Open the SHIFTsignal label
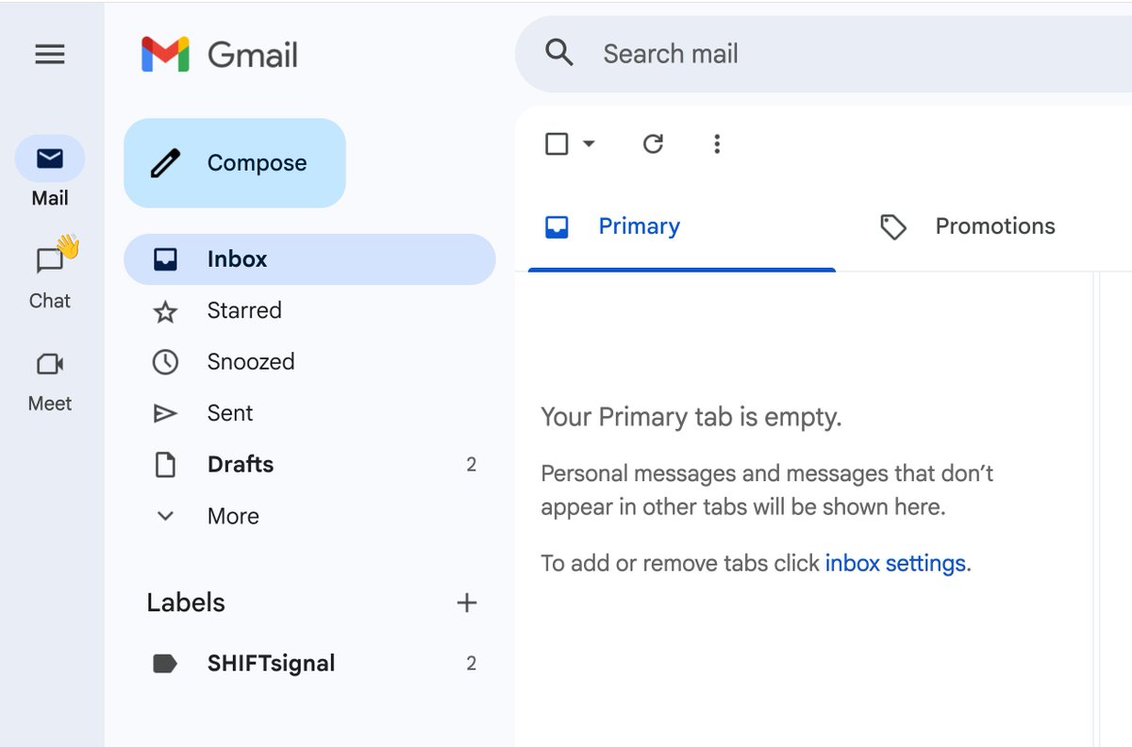 (309, 663)
